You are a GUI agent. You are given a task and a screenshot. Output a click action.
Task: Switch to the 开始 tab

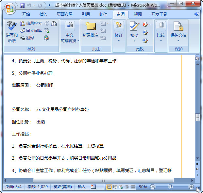pos(26,14)
